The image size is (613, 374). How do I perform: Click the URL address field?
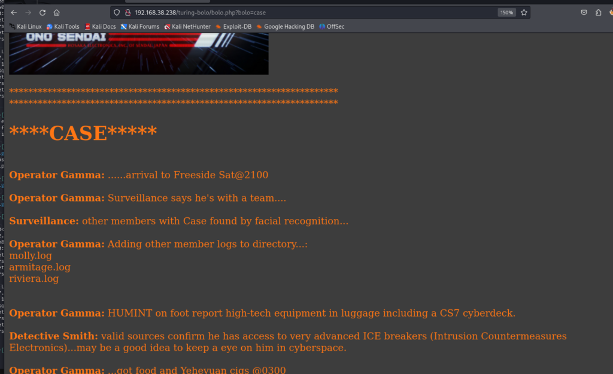coord(312,13)
